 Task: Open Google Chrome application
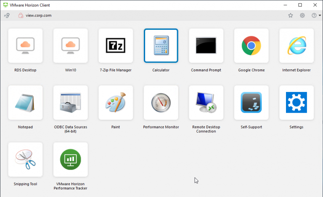(251, 46)
